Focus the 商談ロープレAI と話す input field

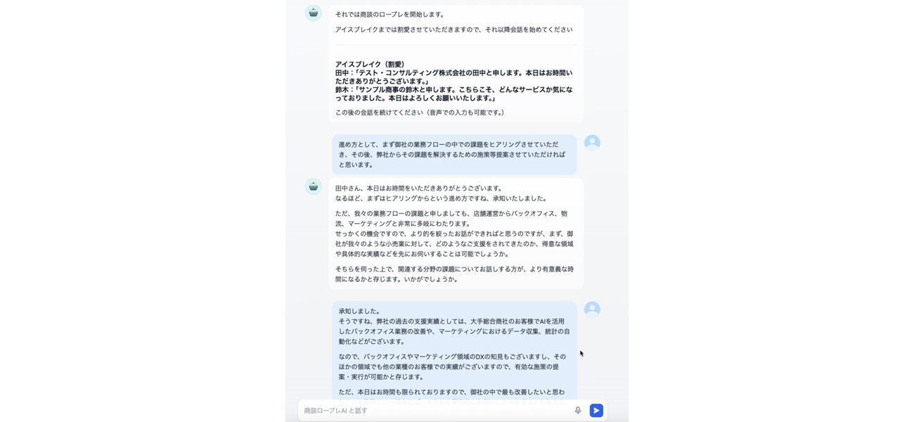[436, 411]
